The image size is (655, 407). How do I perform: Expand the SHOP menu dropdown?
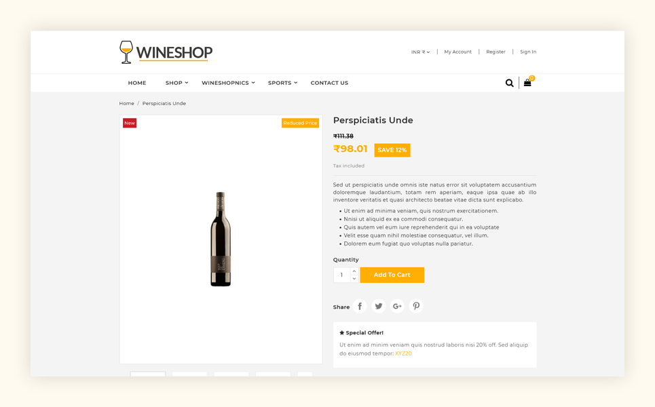(176, 83)
